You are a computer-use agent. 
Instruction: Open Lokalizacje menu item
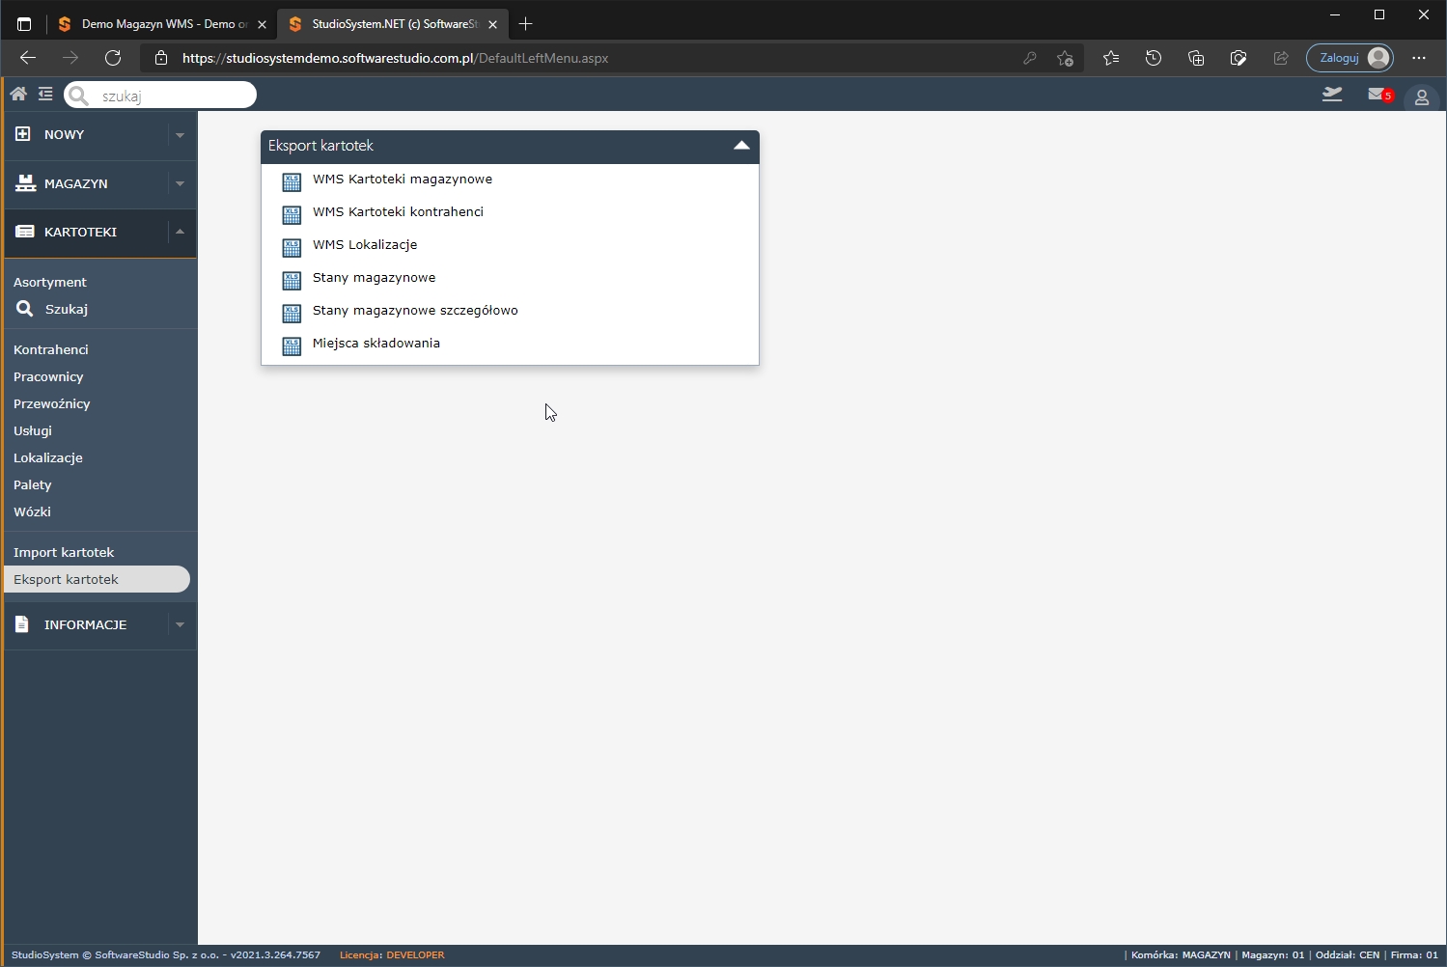[48, 457]
